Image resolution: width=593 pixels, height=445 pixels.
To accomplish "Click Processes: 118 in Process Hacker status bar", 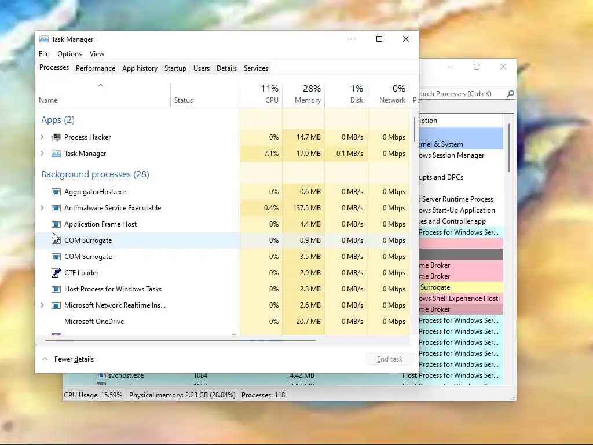I will (x=263, y=395).
